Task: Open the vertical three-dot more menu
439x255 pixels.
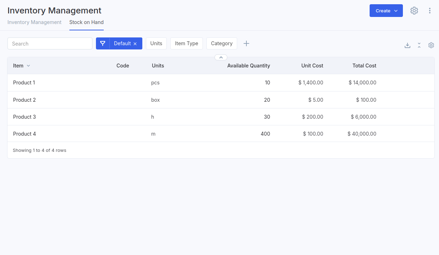Action: click(430, 11)
